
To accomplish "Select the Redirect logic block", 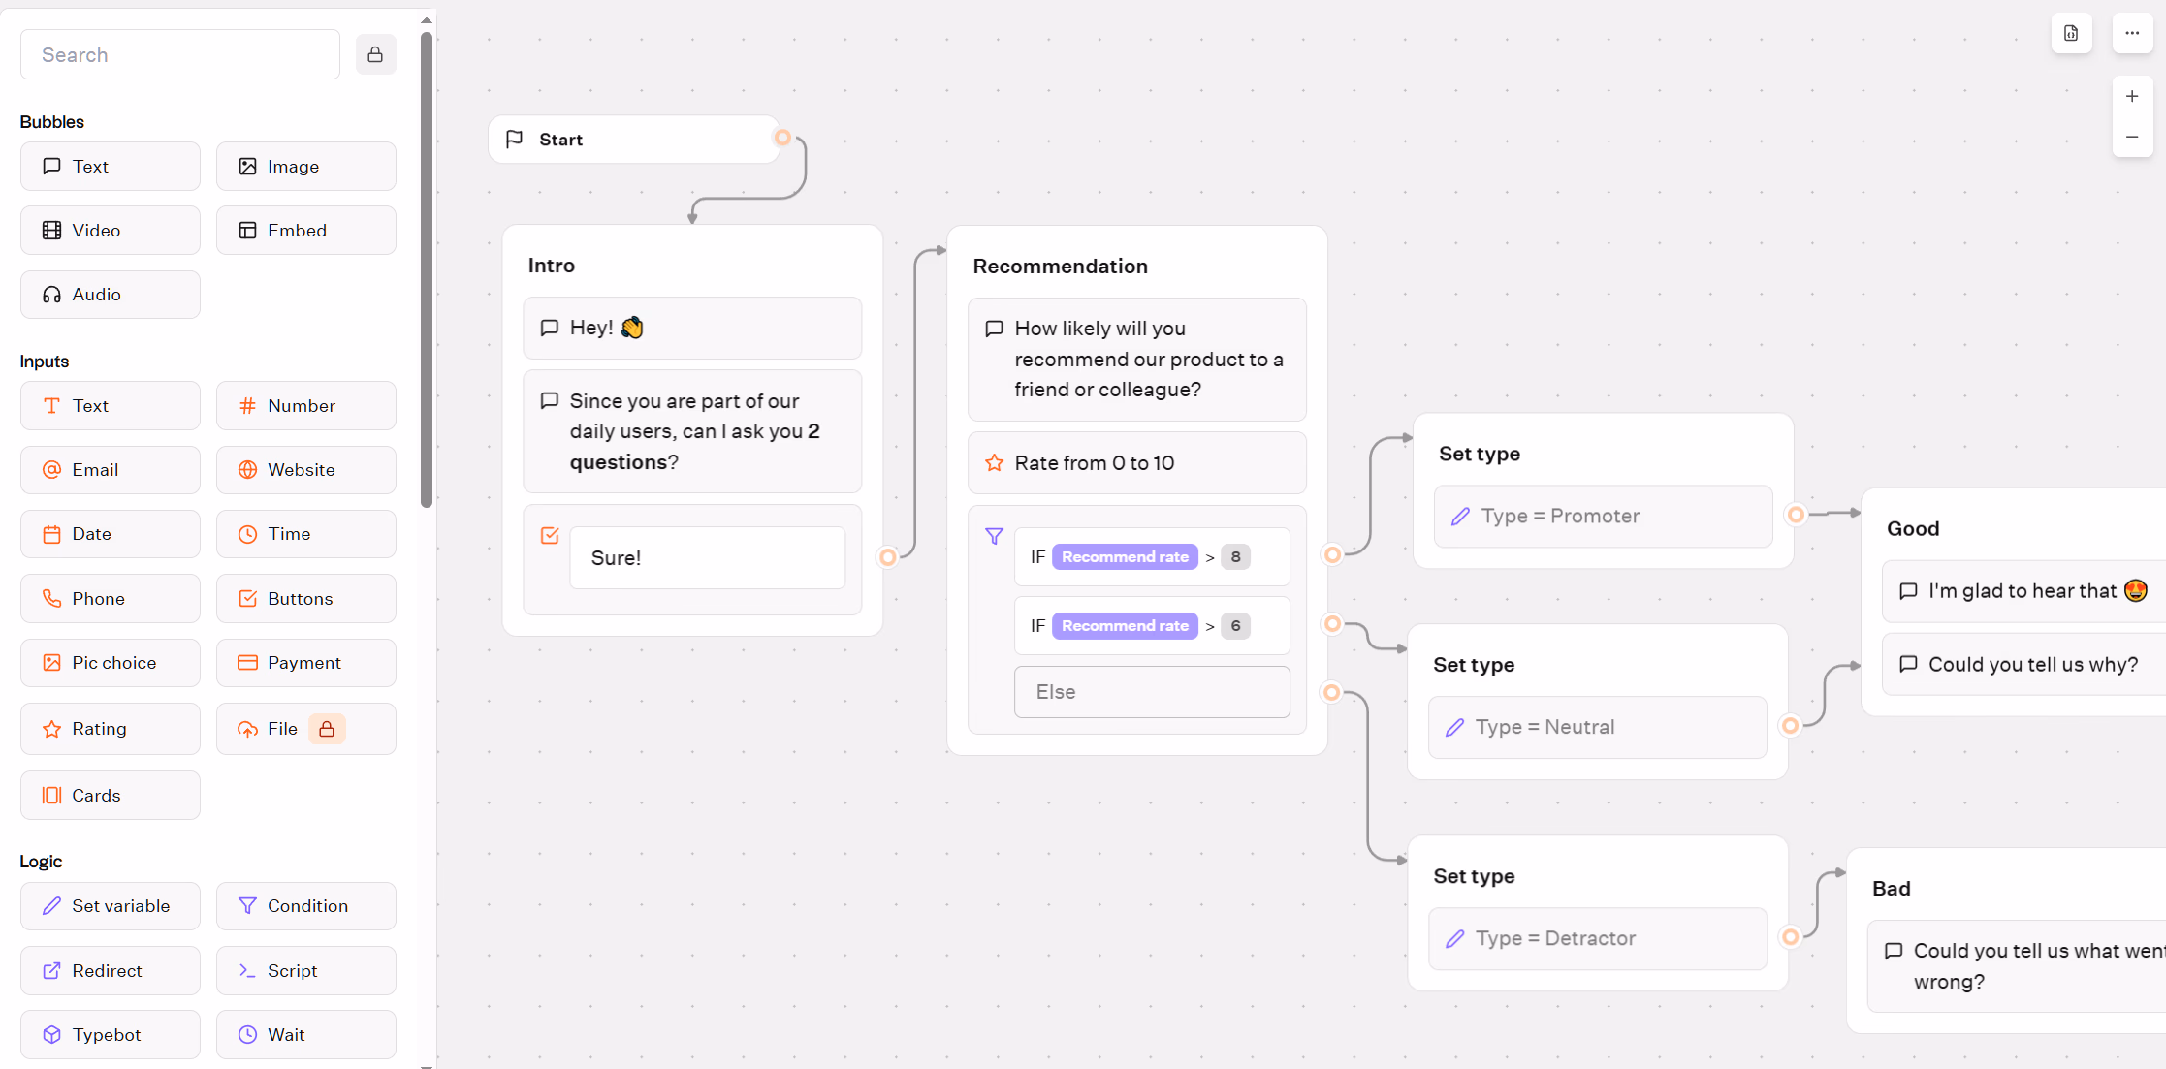I will tap(111, 971).
